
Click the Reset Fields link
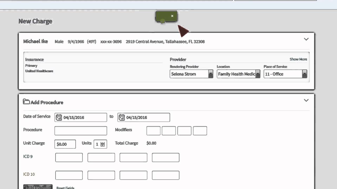click(65, 187)
